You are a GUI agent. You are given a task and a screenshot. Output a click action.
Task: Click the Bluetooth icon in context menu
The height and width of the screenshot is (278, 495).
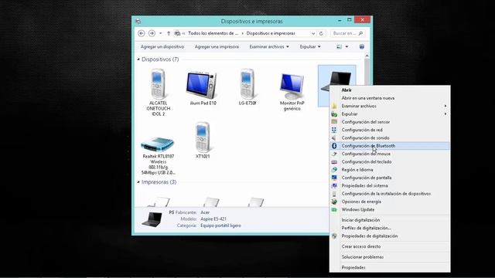(334, 146)
